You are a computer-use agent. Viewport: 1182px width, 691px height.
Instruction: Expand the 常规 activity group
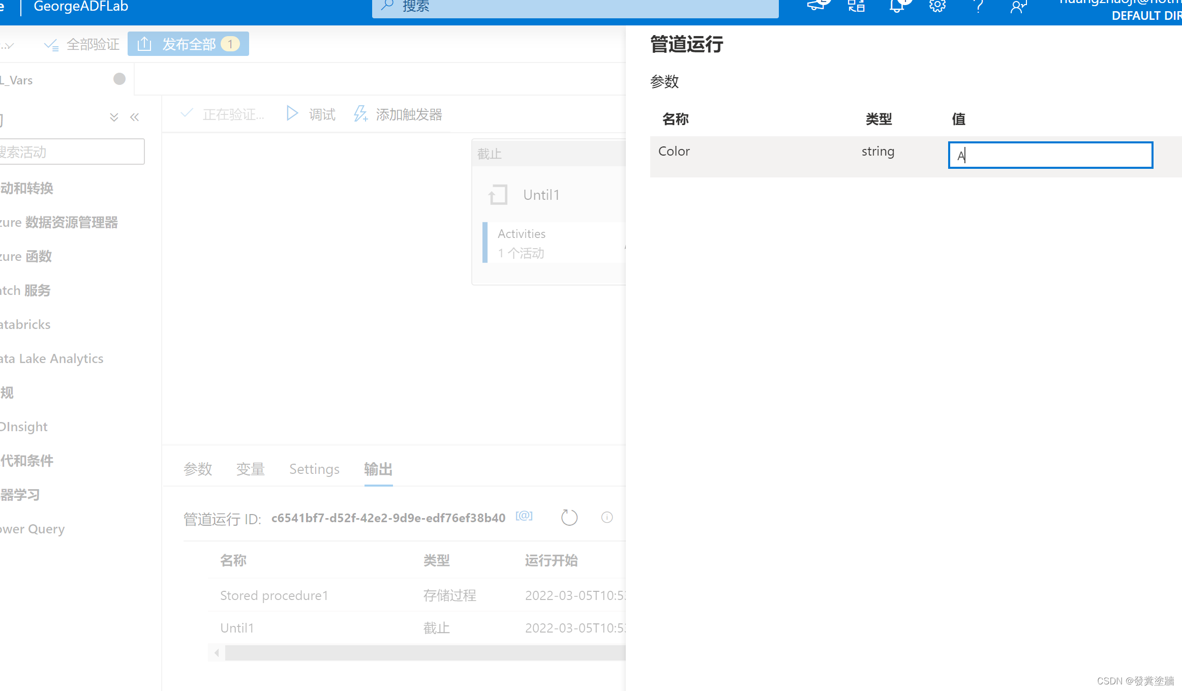pos(7,393)
